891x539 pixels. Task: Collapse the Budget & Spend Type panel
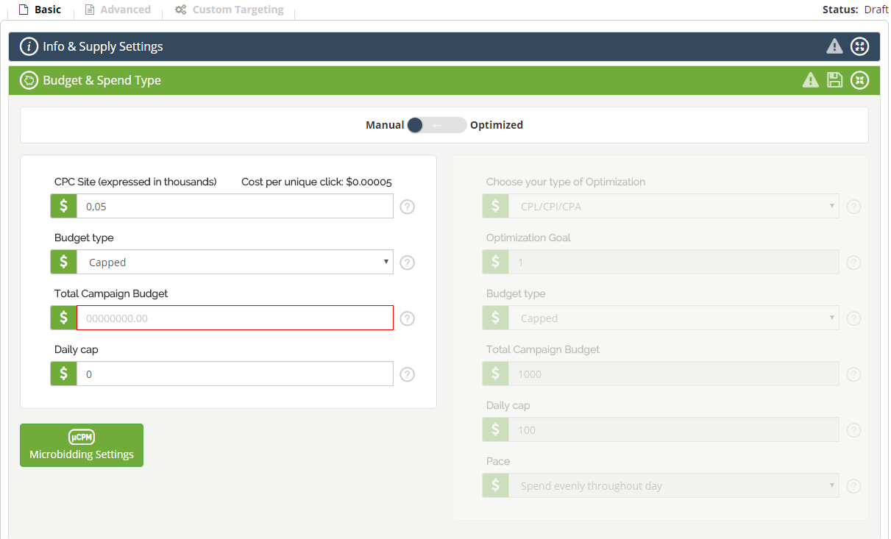[x=859, y=80]
